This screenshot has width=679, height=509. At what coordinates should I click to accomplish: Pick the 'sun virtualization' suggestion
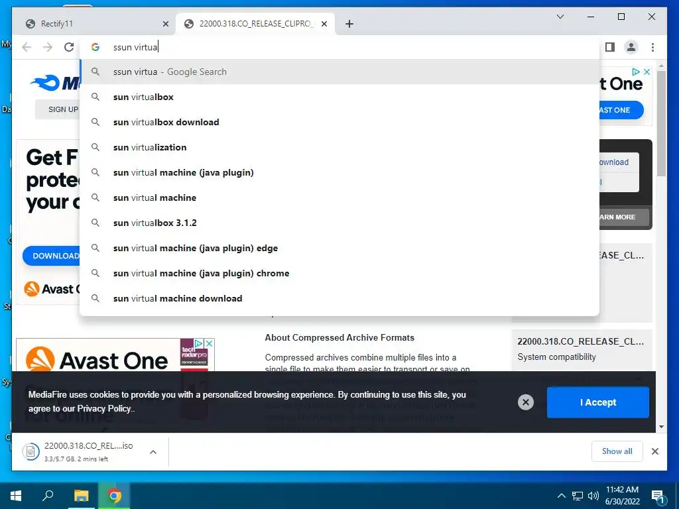click(x=339, y=147)
